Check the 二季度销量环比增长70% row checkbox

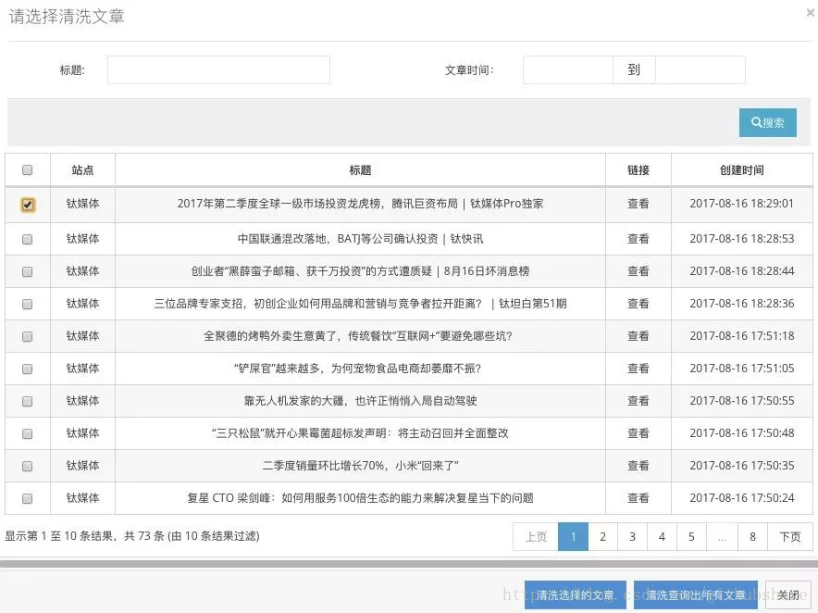click(x=28, y=466)
